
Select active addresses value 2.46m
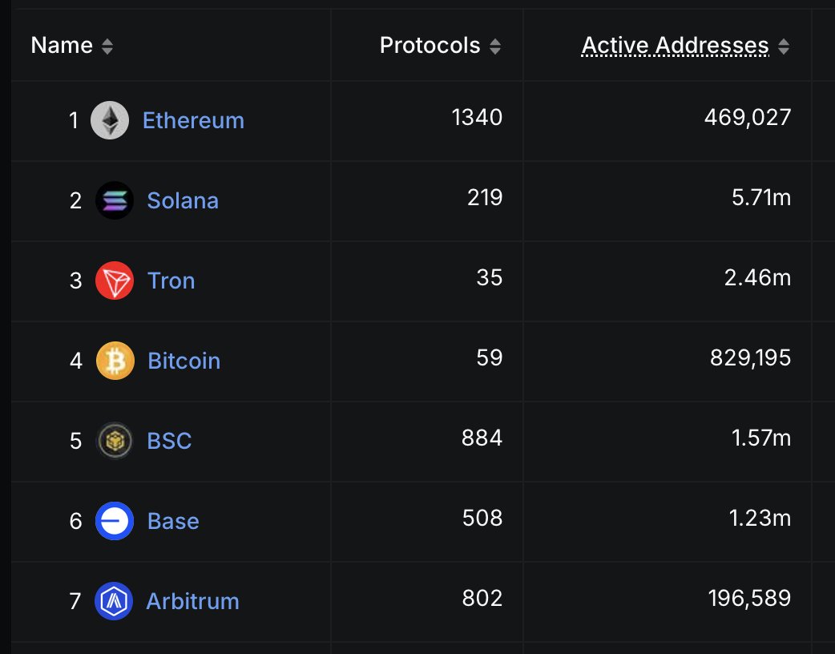point(758,277)
